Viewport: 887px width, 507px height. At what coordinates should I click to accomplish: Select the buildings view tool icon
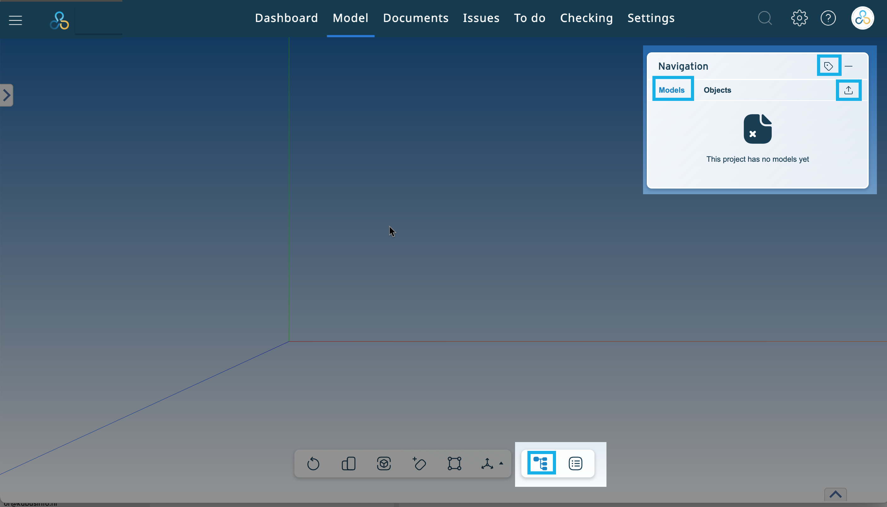(x=348, y=463)
